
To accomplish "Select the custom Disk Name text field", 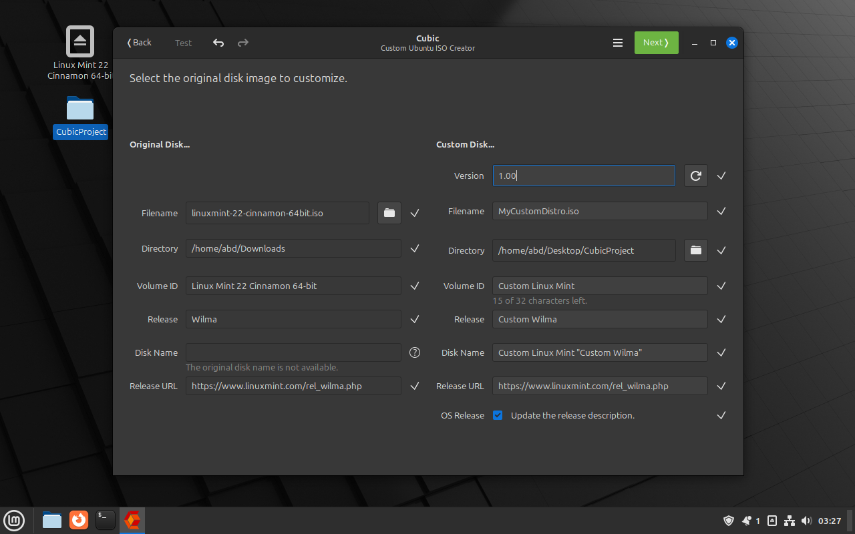I will [x=599, y=352].
